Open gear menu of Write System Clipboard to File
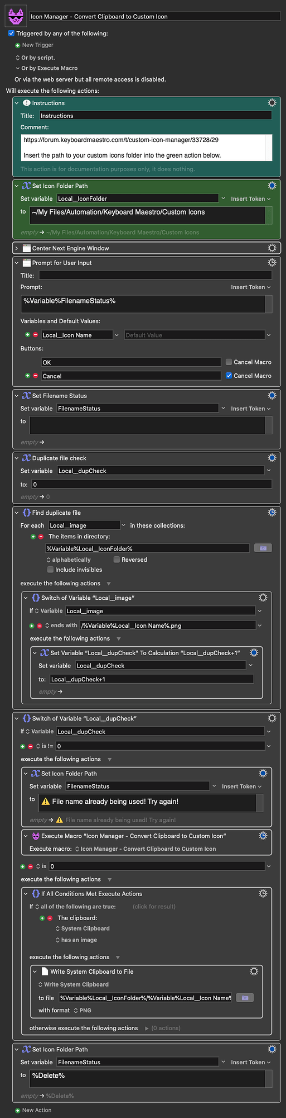Screen dimensions: 286x1118 (254, 972)
